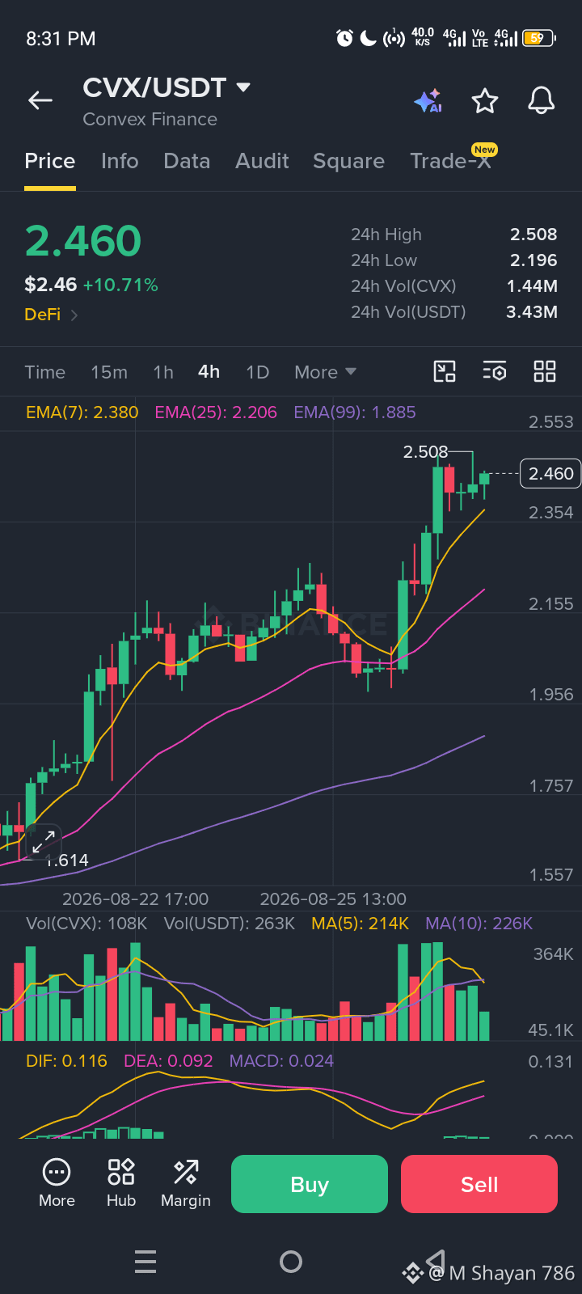The height and width of the screenshot is (1294, 582).
Task: Tap the Vol(CVX): 108K label
Action: coord(86,924)
